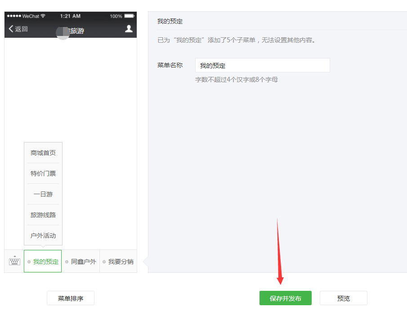Click the back arrow (返回) in phone header
Image resolution: width=407 pixels, height=316 pixels.
[18, 29]
